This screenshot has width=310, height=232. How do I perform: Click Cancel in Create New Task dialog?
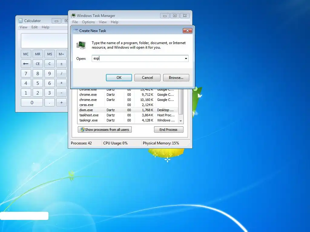[147, 78]
